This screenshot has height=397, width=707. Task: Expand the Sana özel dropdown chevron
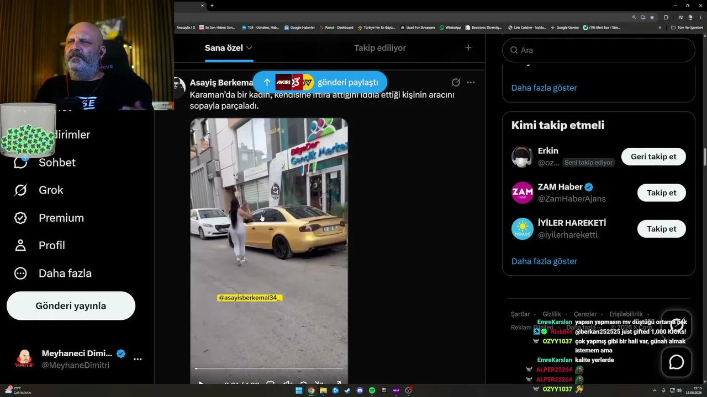[x=249, y=48]
